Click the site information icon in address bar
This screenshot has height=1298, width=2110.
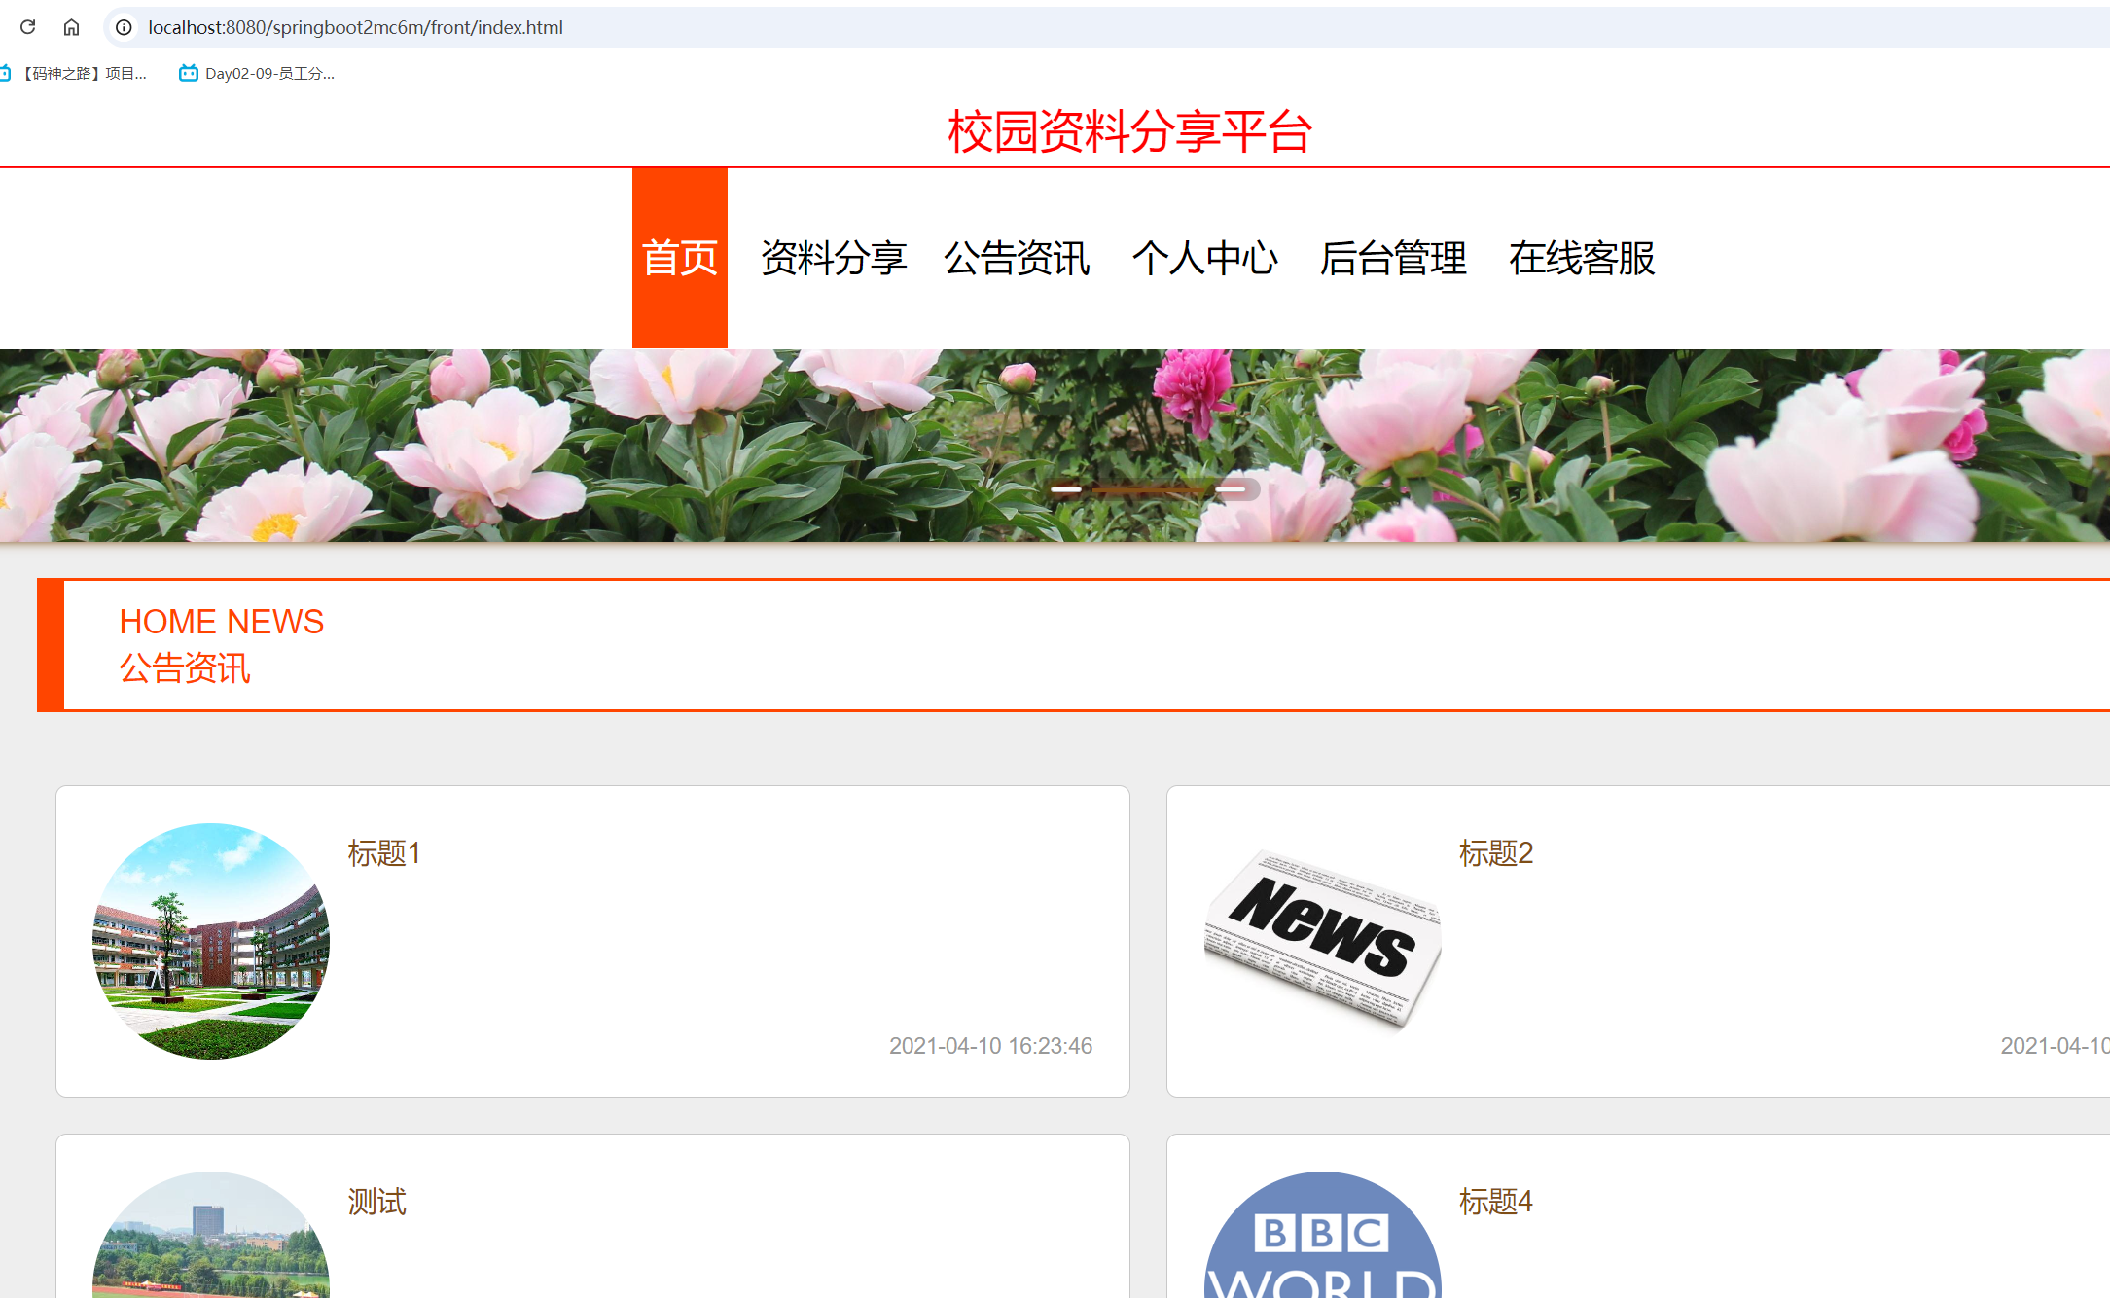tap(124, 27)
